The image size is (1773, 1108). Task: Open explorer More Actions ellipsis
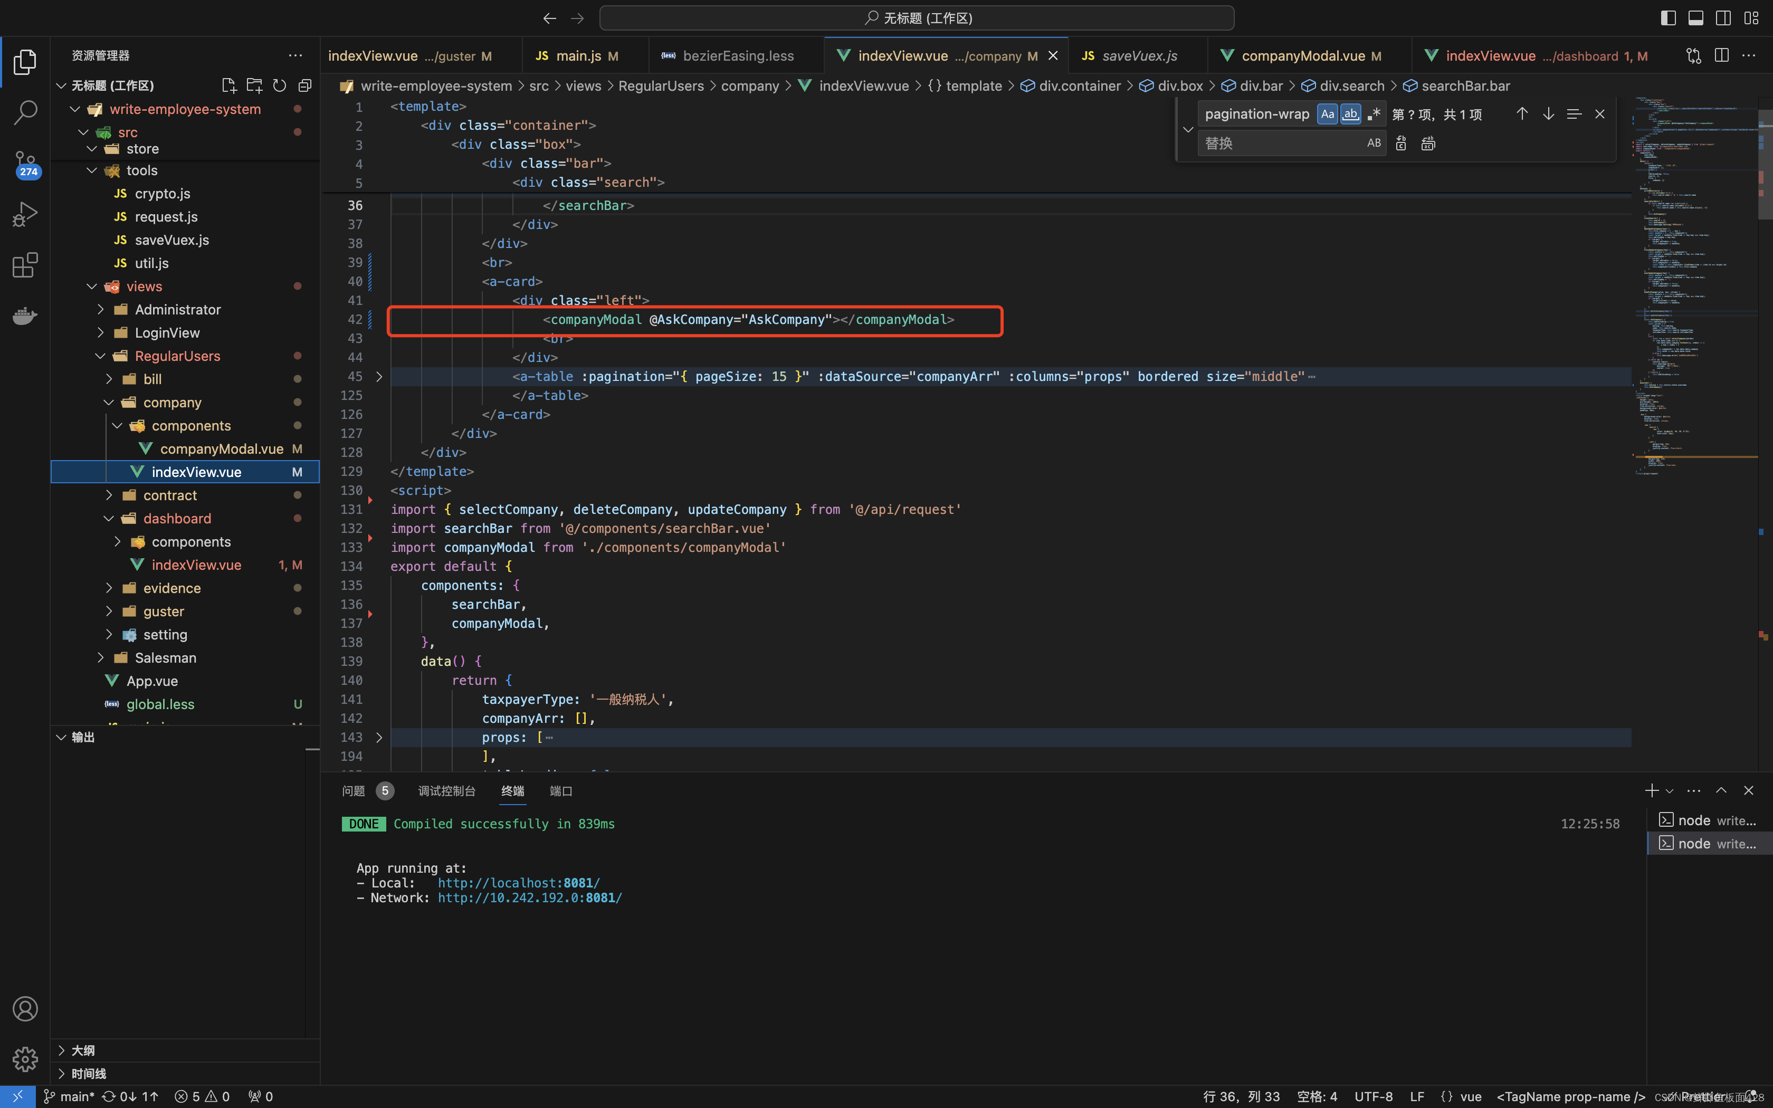pyautogui.click(x=295, y=56)
